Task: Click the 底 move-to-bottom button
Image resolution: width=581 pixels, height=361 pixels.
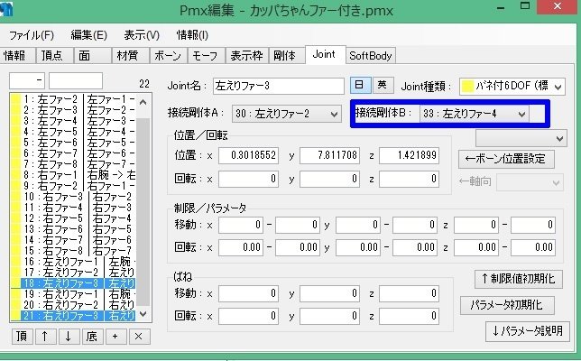Action: coord(92,337)
